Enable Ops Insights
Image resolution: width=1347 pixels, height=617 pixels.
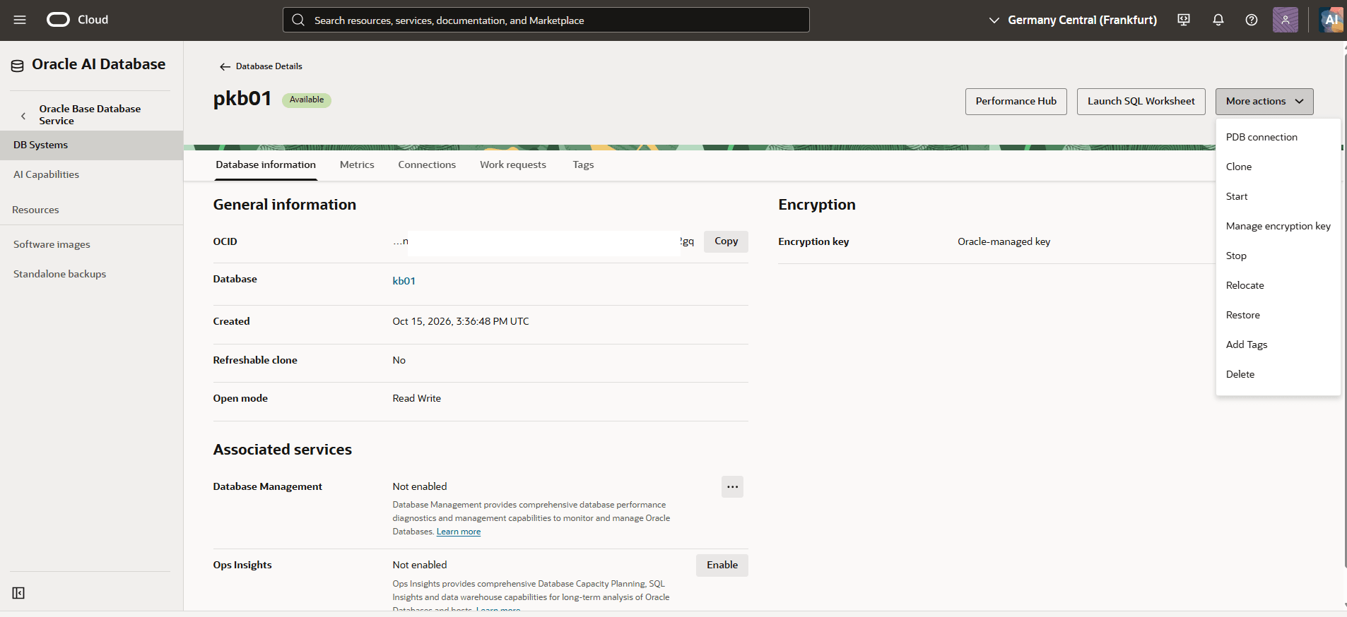pos(722,565)
